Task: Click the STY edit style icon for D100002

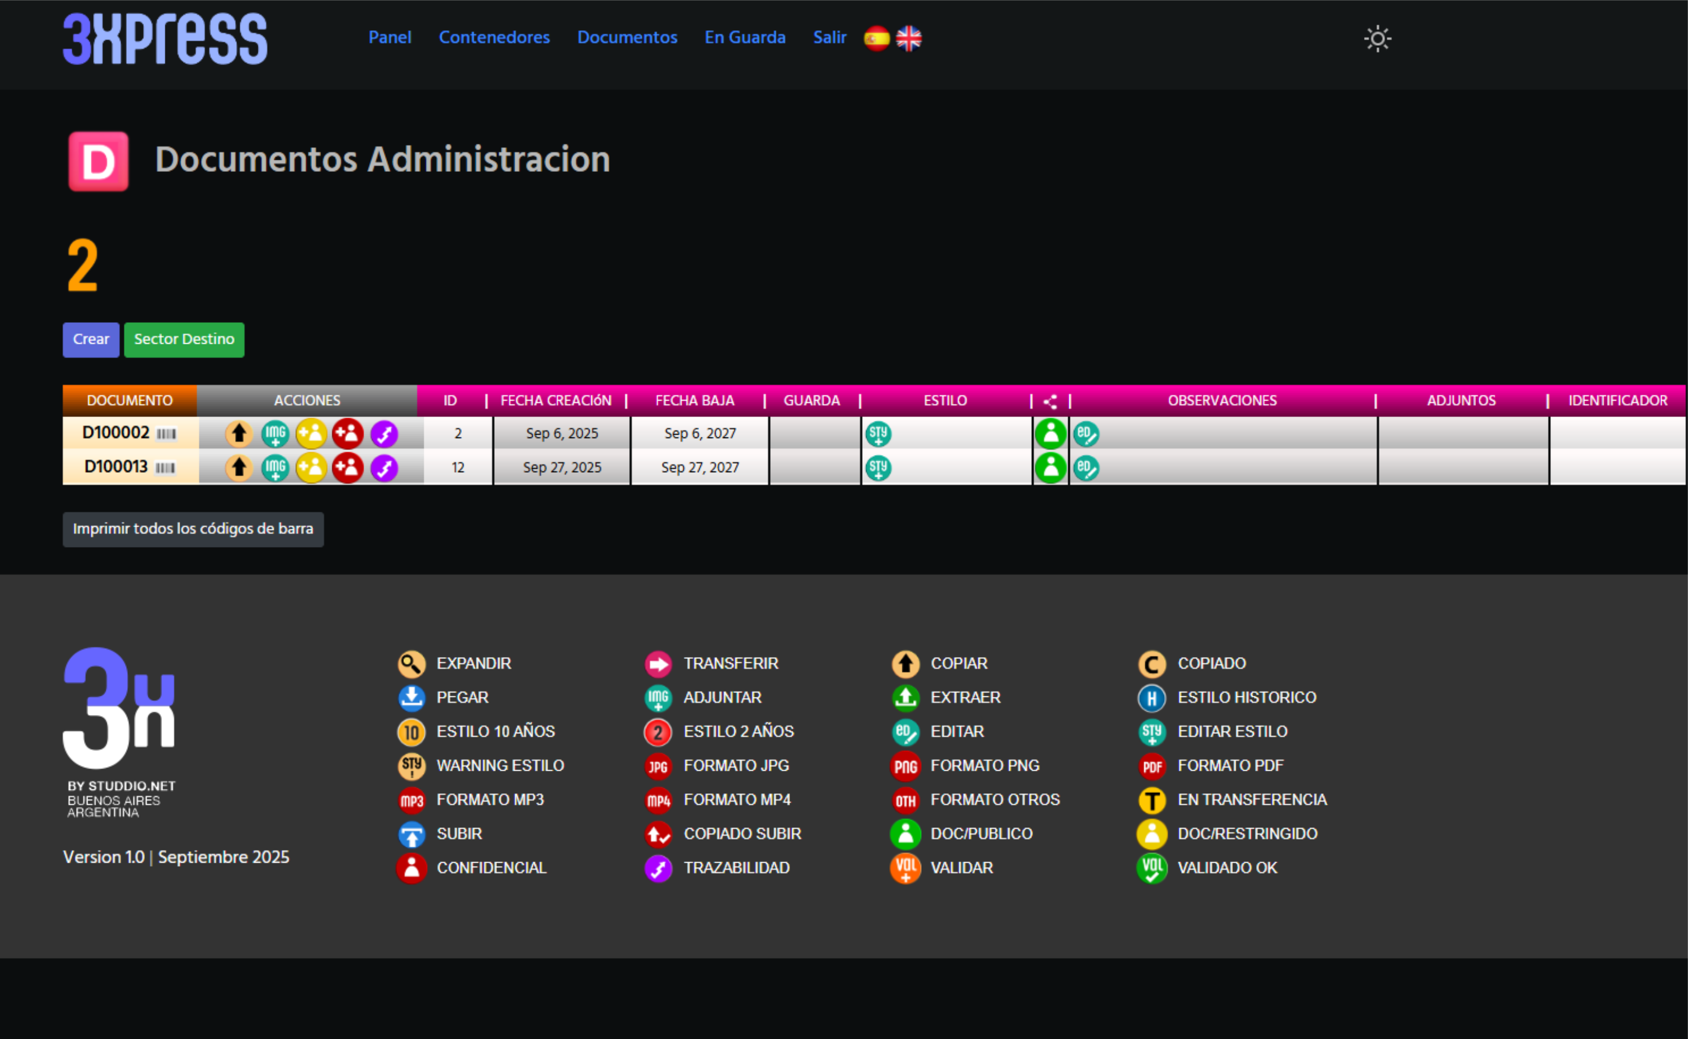Action: [878, 434]
